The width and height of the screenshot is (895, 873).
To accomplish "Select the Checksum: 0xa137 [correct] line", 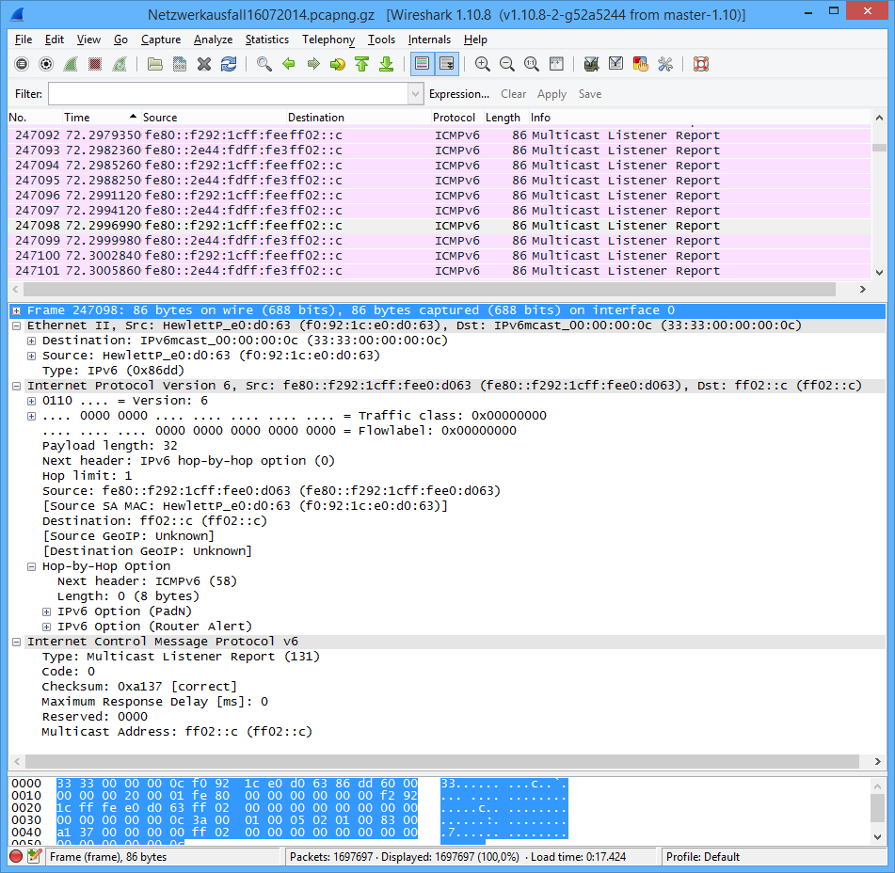I will pyautogui.click(x=139, y=687).
